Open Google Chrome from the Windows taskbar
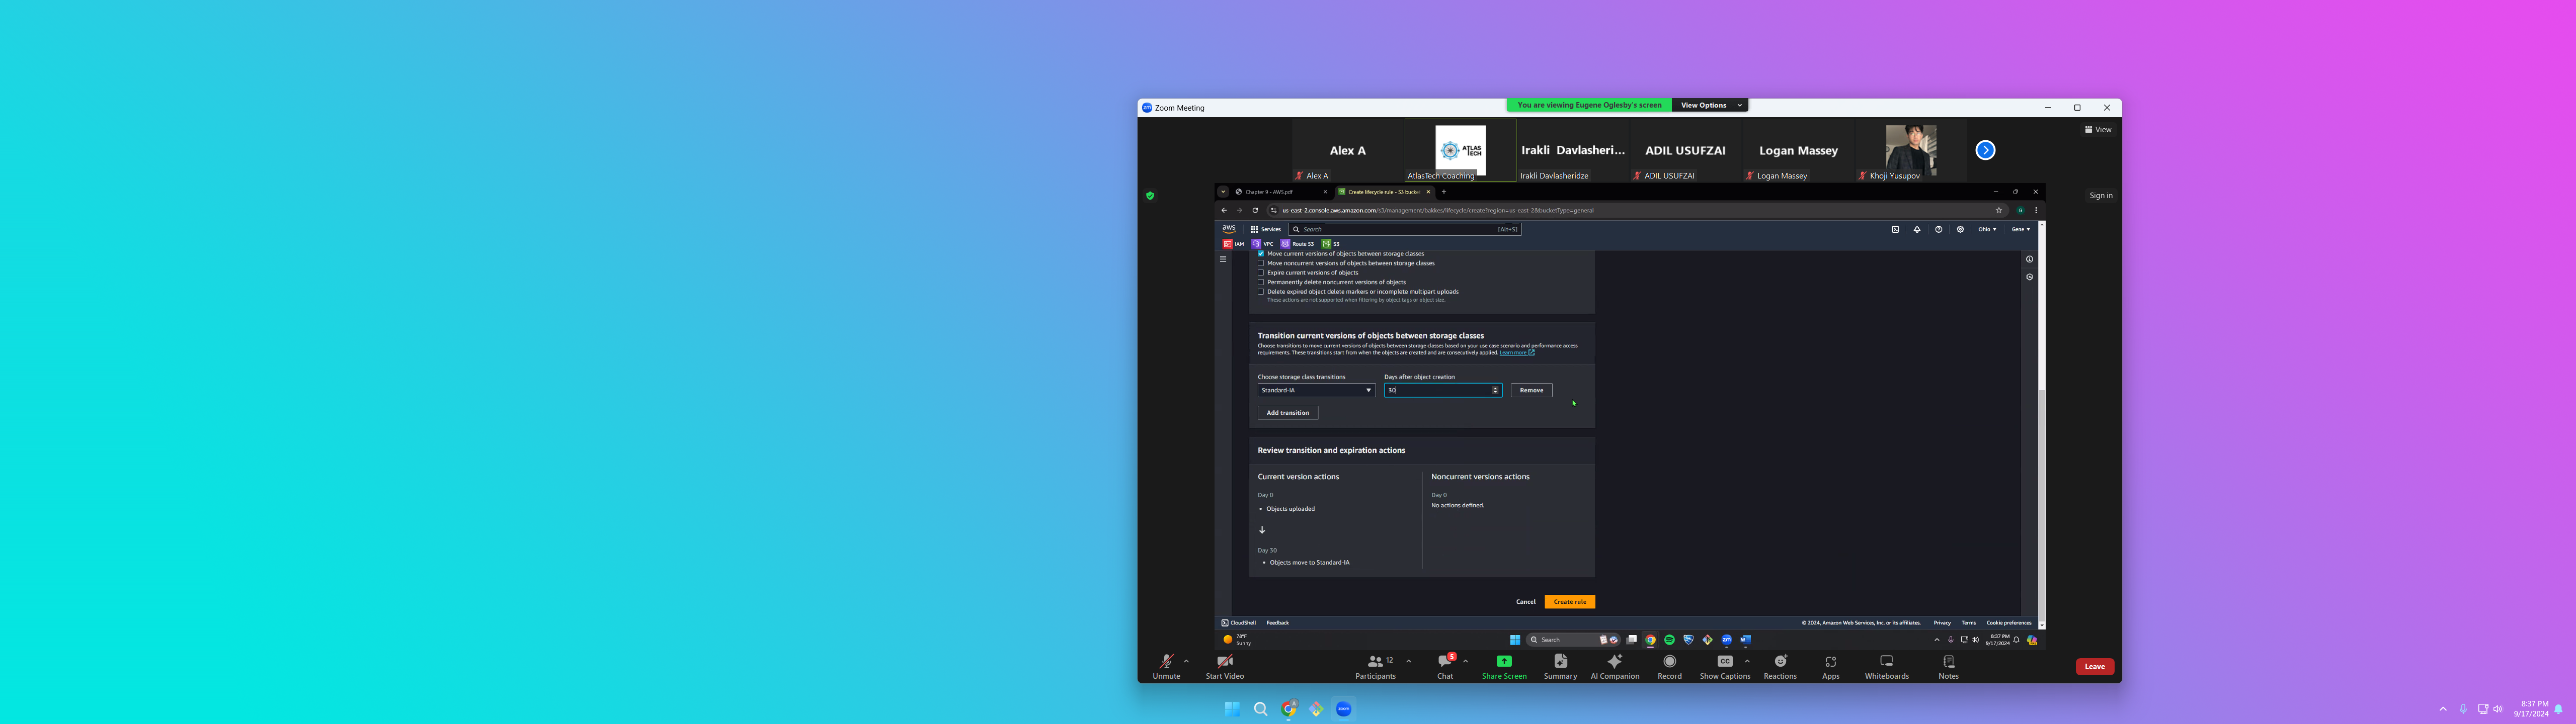The width and height of the screenshot is (2576, 724). tap(1289, 709)
